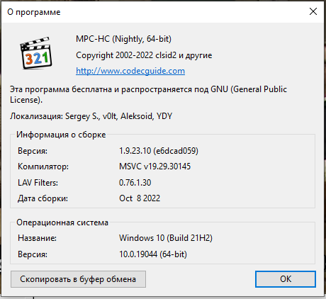Select the "MPC-HC (Nightly, 64-bit)" heading text
This screenshot has height=299, width=326.
point(123,39)
